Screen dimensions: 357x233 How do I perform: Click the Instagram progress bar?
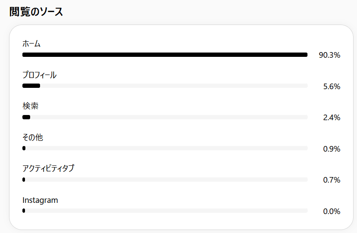(165, 211)
